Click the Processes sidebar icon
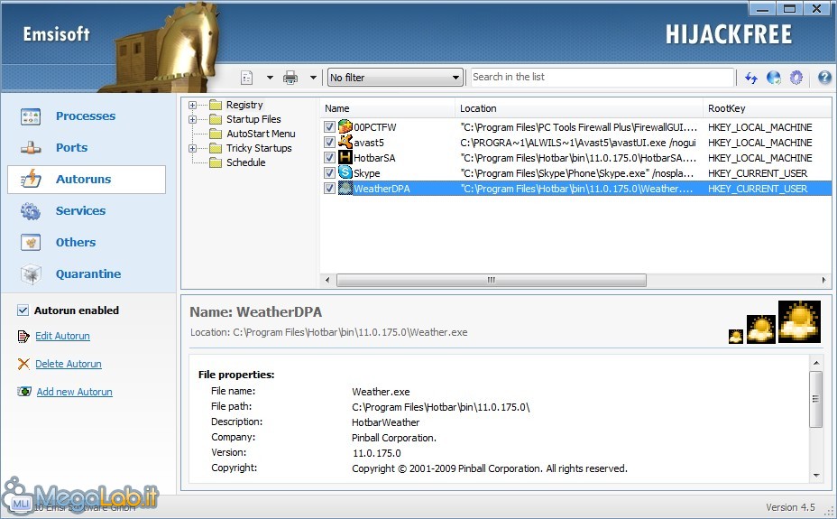 (x=31, y=116)
